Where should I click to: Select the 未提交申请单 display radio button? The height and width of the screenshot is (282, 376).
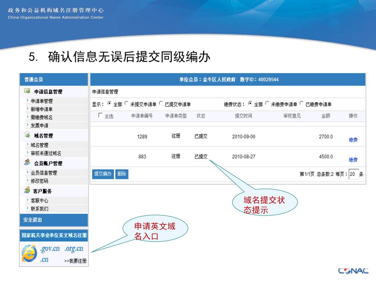(127, 104)
